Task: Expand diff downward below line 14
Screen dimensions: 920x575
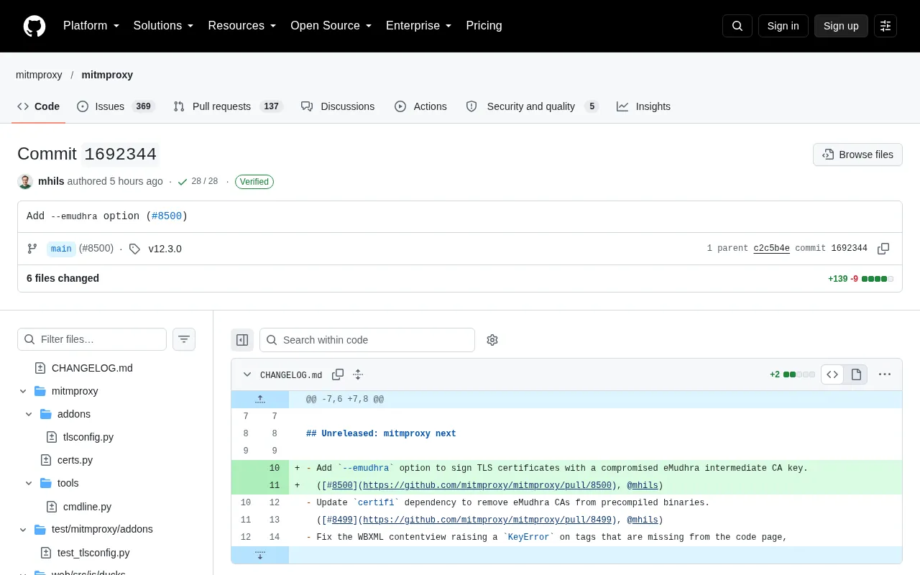Action: point(260,555)
